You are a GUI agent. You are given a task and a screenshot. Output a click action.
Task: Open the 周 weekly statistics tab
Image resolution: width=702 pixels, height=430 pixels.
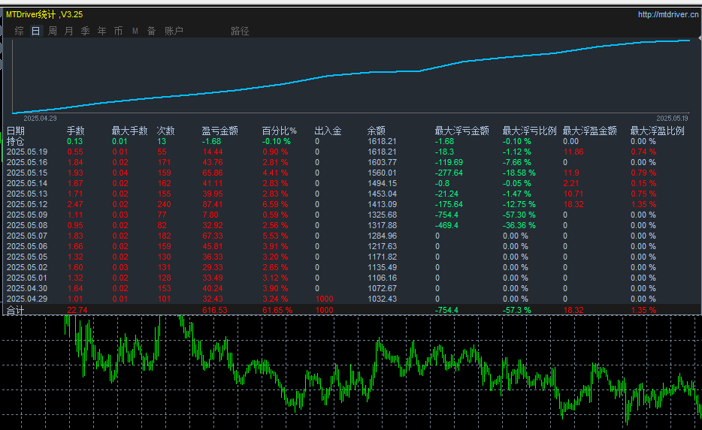point(53,31)
